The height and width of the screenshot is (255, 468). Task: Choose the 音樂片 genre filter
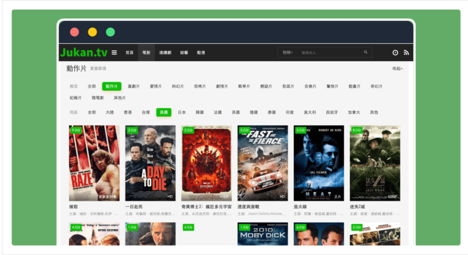click(310, 87)
